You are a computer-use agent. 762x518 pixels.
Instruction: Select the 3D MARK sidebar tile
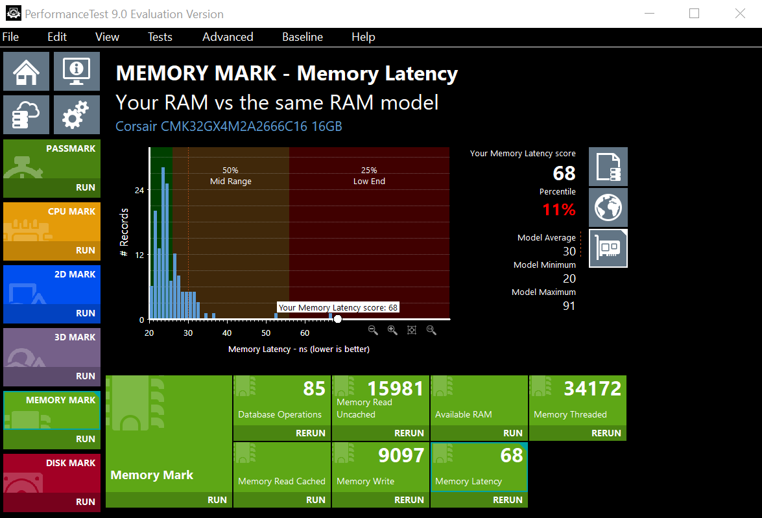click(52, 348)
